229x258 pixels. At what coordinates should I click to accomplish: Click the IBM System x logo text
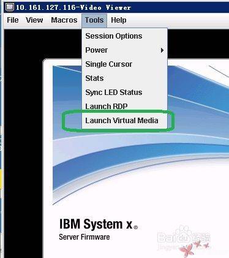pos(99,224)
